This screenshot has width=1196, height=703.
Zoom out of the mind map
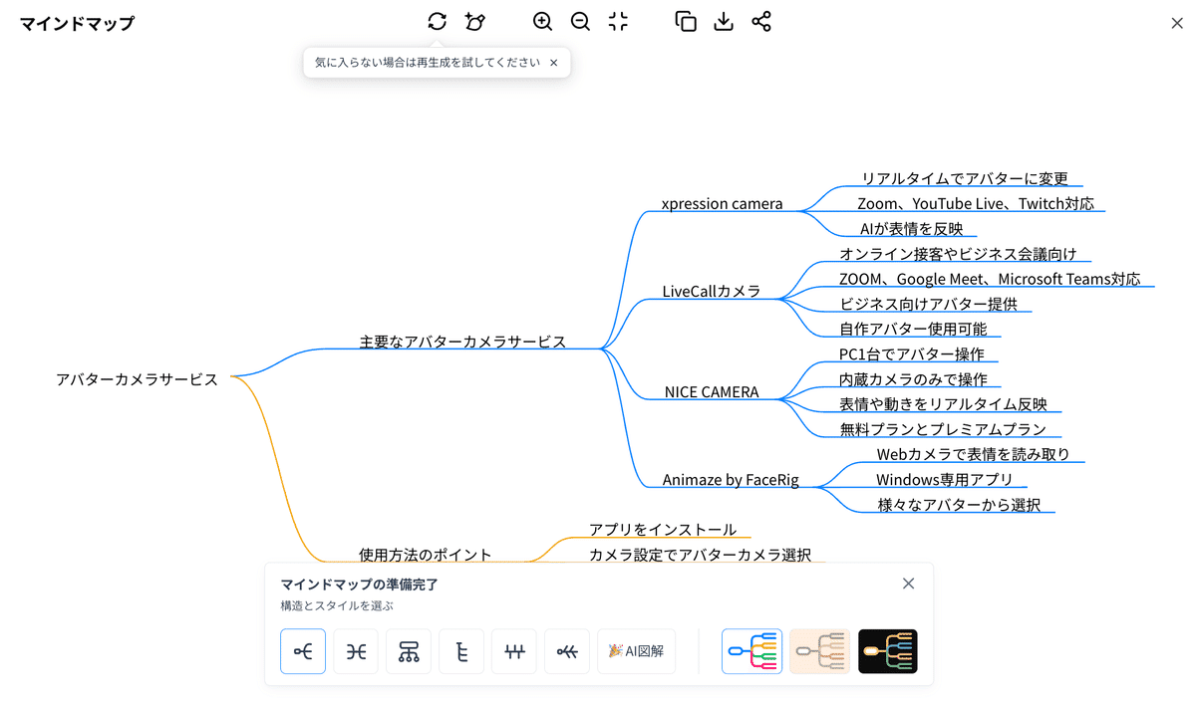click(580, 21)
